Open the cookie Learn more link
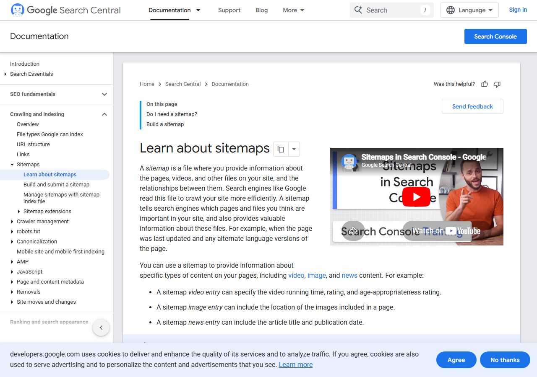Image resolution: width=537 pixels, height=377 pixels. (296, 364)
